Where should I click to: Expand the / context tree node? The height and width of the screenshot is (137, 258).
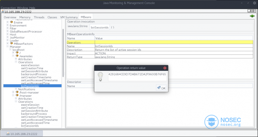13,53
